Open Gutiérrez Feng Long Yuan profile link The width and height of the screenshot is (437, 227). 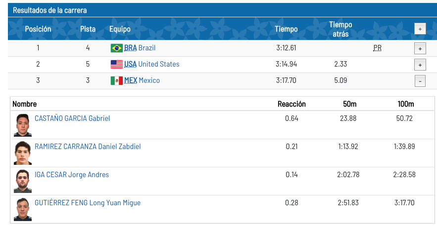[88, 203]
